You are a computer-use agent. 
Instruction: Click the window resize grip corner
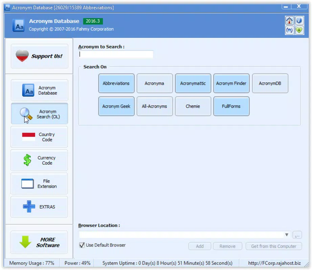(307, 265)
